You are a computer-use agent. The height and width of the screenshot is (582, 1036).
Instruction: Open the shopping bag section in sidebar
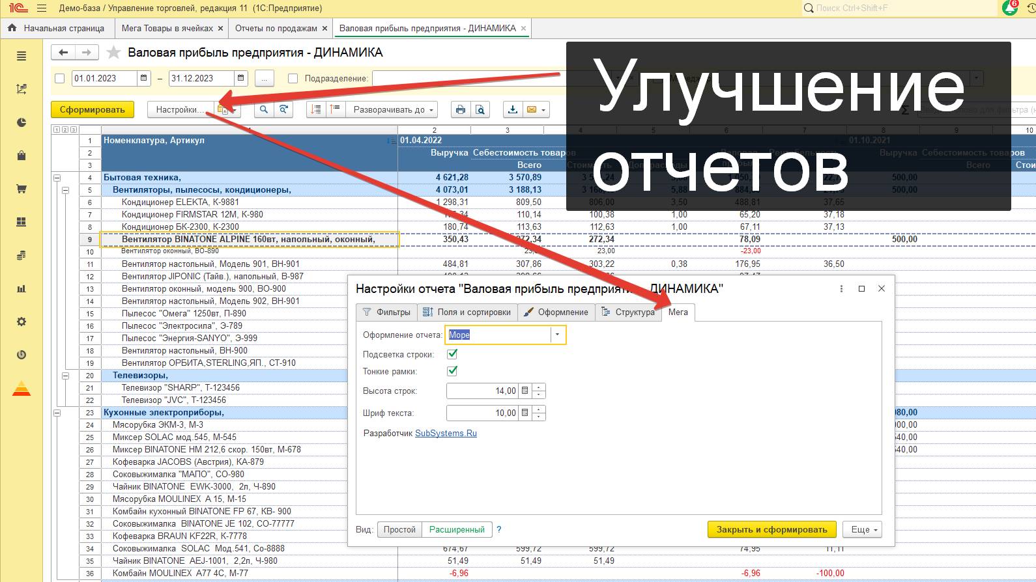(22, 156)
